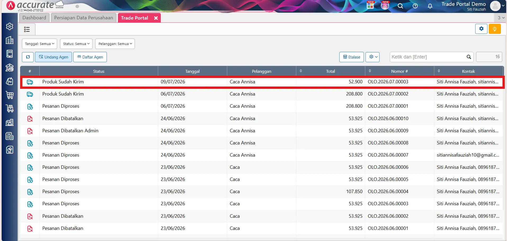Select the Trade Portal tab

click(134, 18)
